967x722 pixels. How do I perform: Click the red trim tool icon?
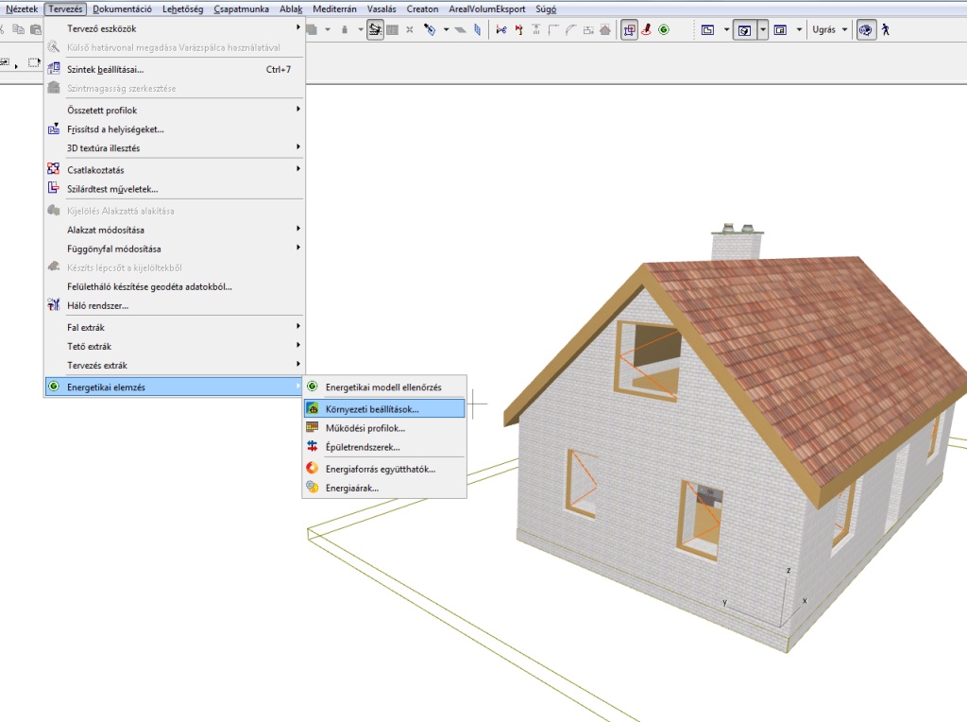pos(518,29)
